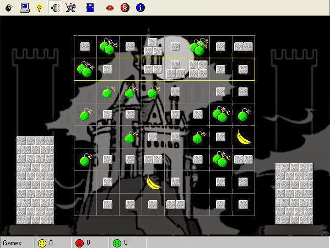Click the green sad-face score icon
Viewport: 330px width, 248px height.
coord(117,243)
